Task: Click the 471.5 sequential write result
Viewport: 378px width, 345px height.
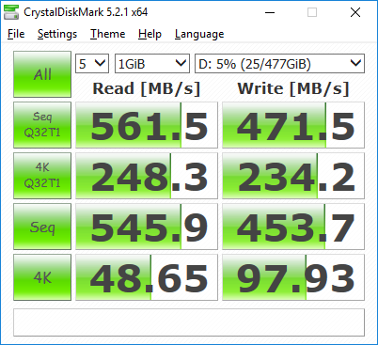Action: [x=293, y=125]
